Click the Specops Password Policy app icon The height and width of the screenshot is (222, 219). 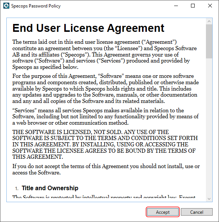[6, 6]
